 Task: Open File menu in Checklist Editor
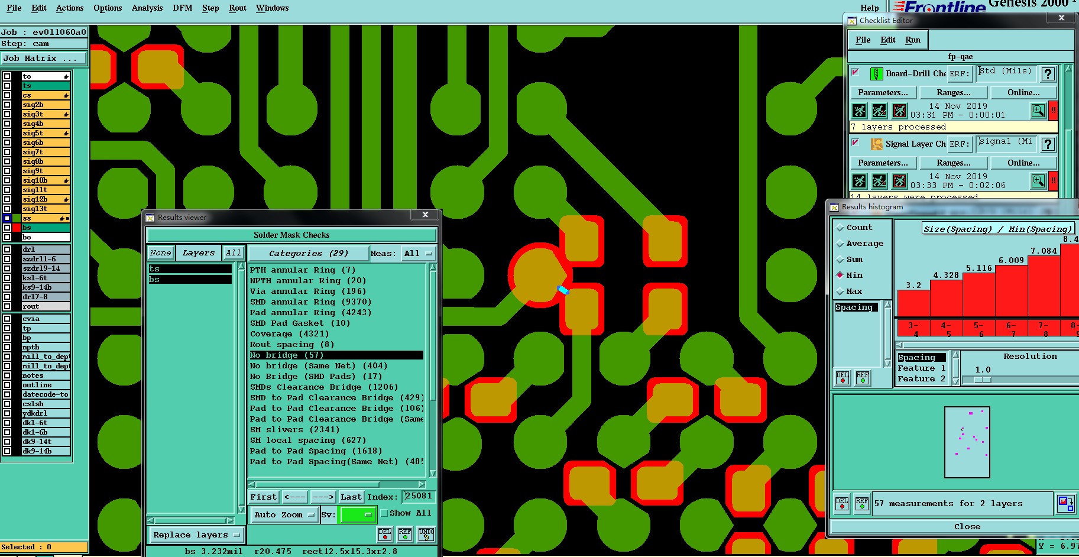[863, 40]
